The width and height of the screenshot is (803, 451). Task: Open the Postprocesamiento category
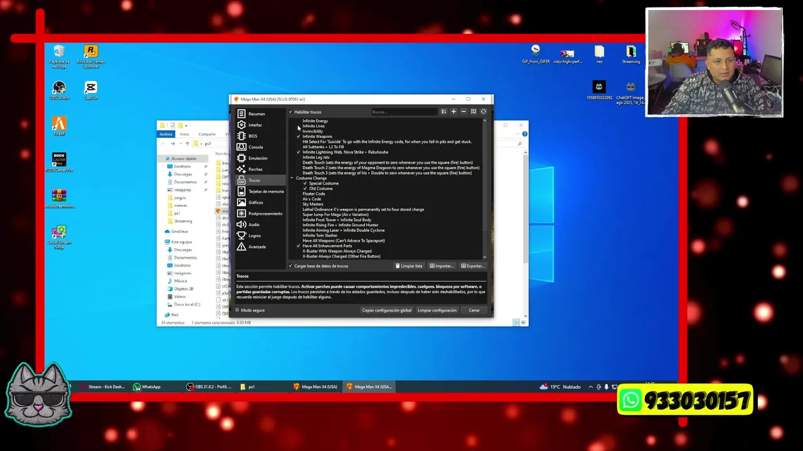260,214
